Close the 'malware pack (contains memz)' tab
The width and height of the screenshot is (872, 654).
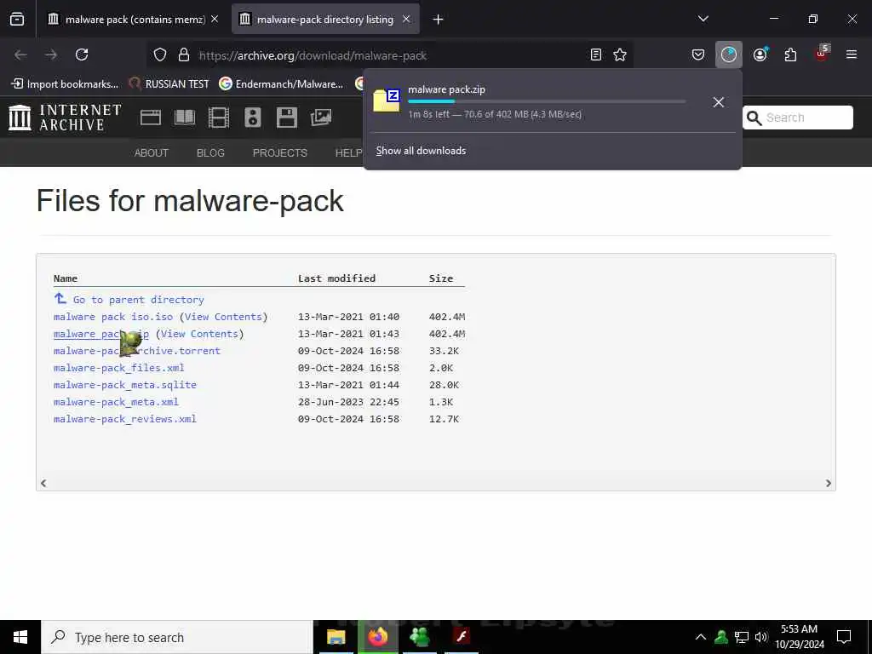(215, 19)
